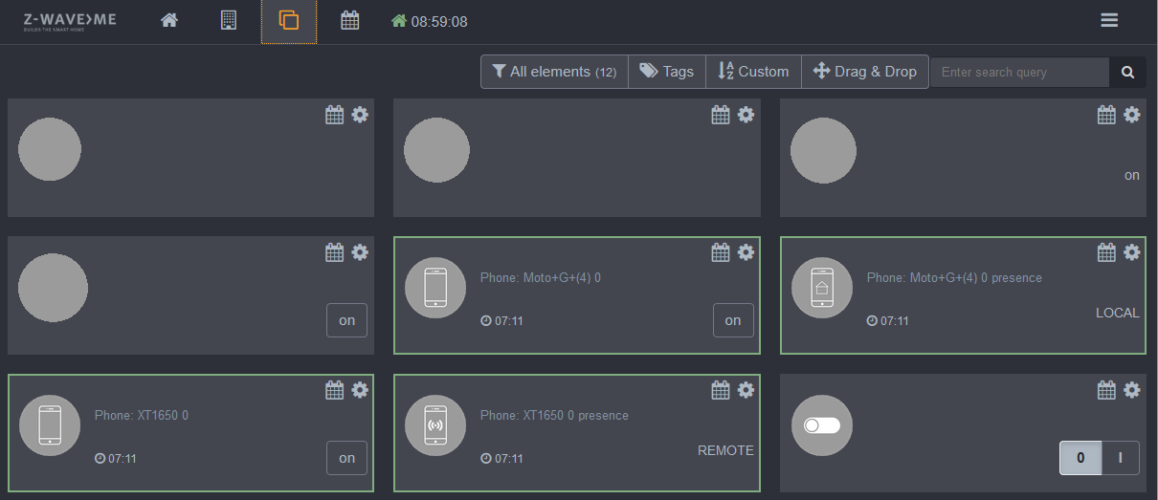Expand the All elements (12) filter
The height and width of the screenshot is (500, 1158).
(x=554, y=72)
